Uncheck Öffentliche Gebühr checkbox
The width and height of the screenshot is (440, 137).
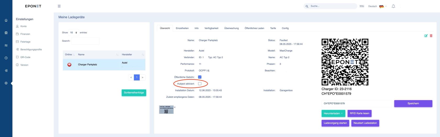(x=200, y=77)
